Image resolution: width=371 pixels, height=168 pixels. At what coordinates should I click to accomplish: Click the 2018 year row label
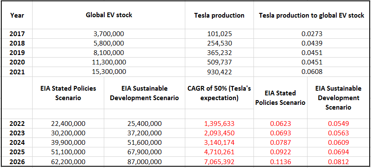click(x=17, y=43)
